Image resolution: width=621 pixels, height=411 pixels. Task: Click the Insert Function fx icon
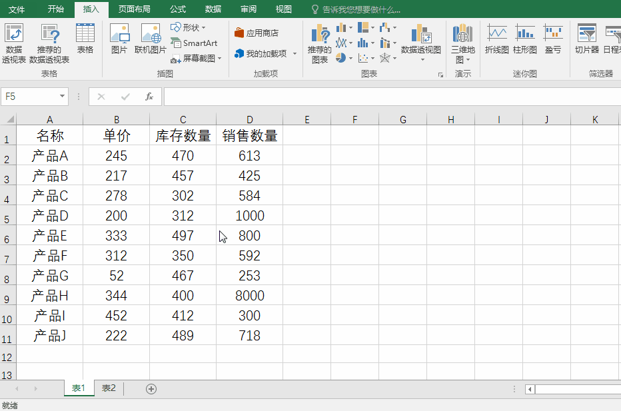coord(149,97)
